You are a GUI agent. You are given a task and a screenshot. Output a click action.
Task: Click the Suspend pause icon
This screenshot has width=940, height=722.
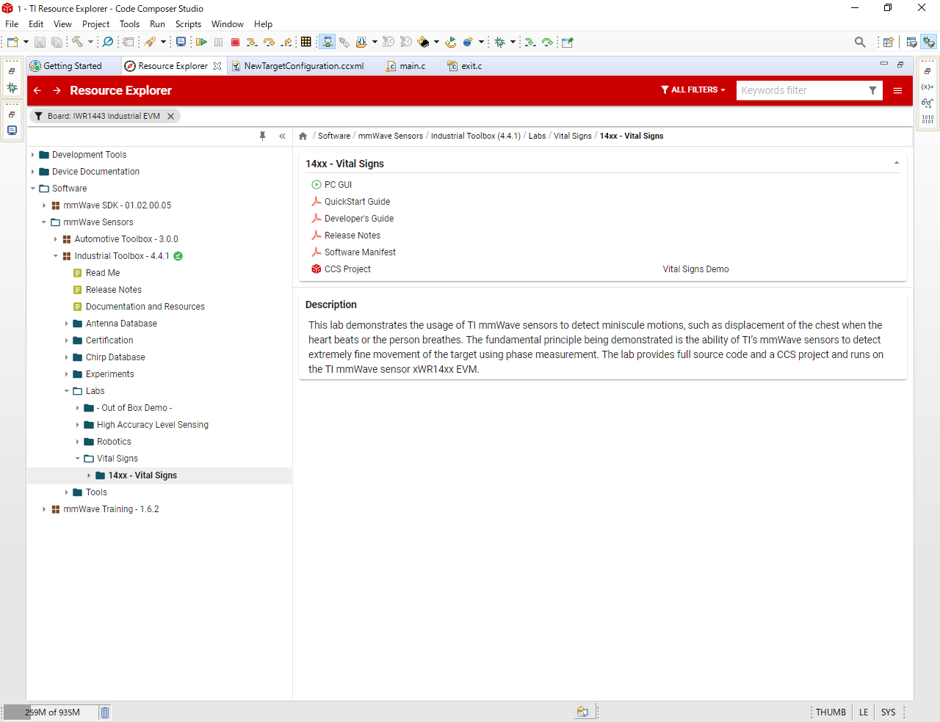pyautogui.click(x=218, y=43)
